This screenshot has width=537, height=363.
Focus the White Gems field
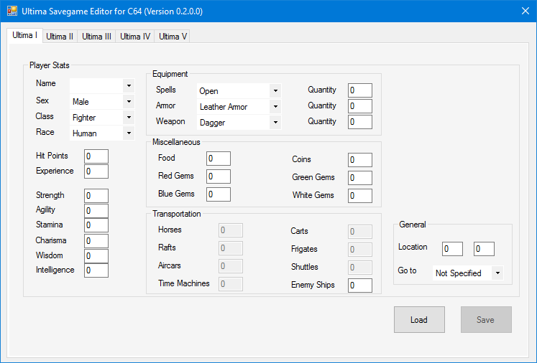click(360, 196)
